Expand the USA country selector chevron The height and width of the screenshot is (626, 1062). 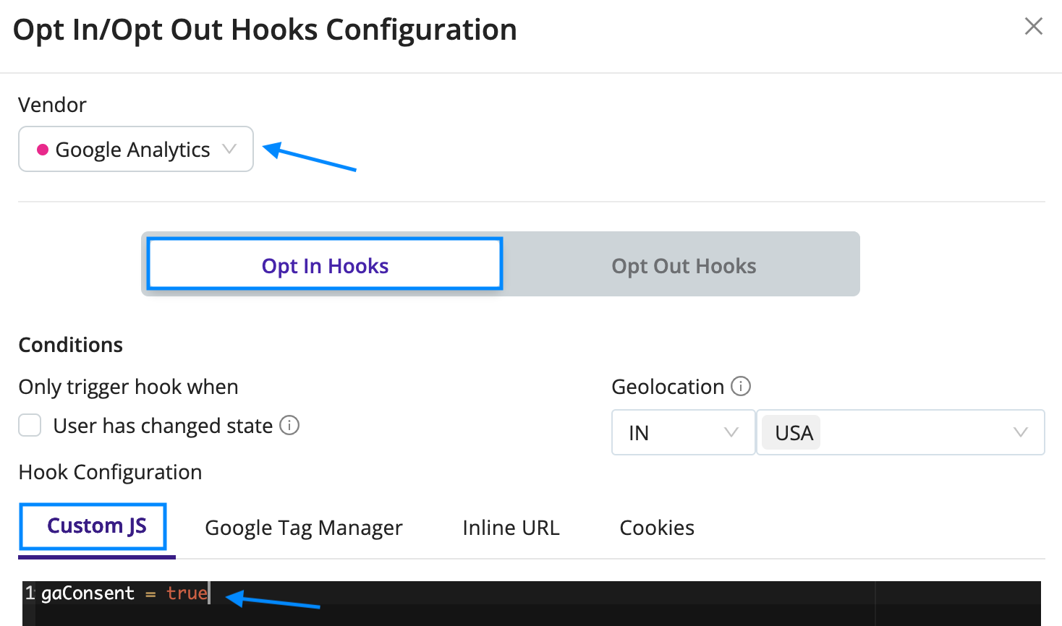click(x=1021, y=432)
